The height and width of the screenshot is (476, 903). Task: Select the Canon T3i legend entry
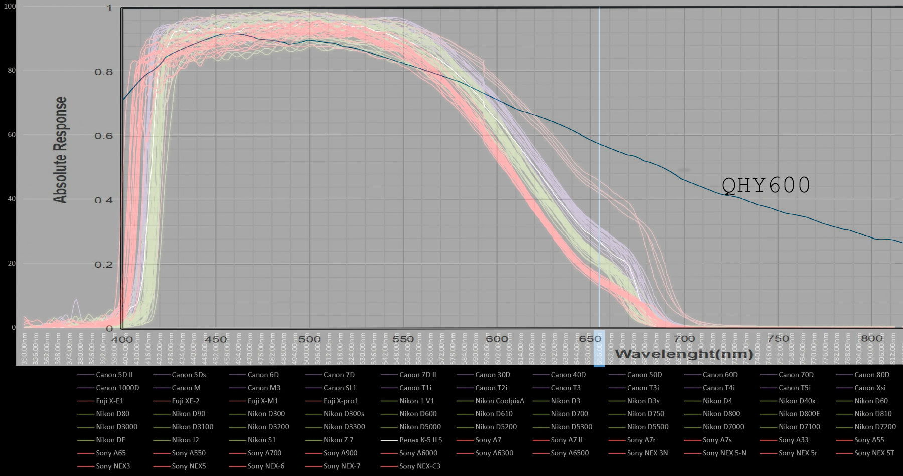coord(643,388)
